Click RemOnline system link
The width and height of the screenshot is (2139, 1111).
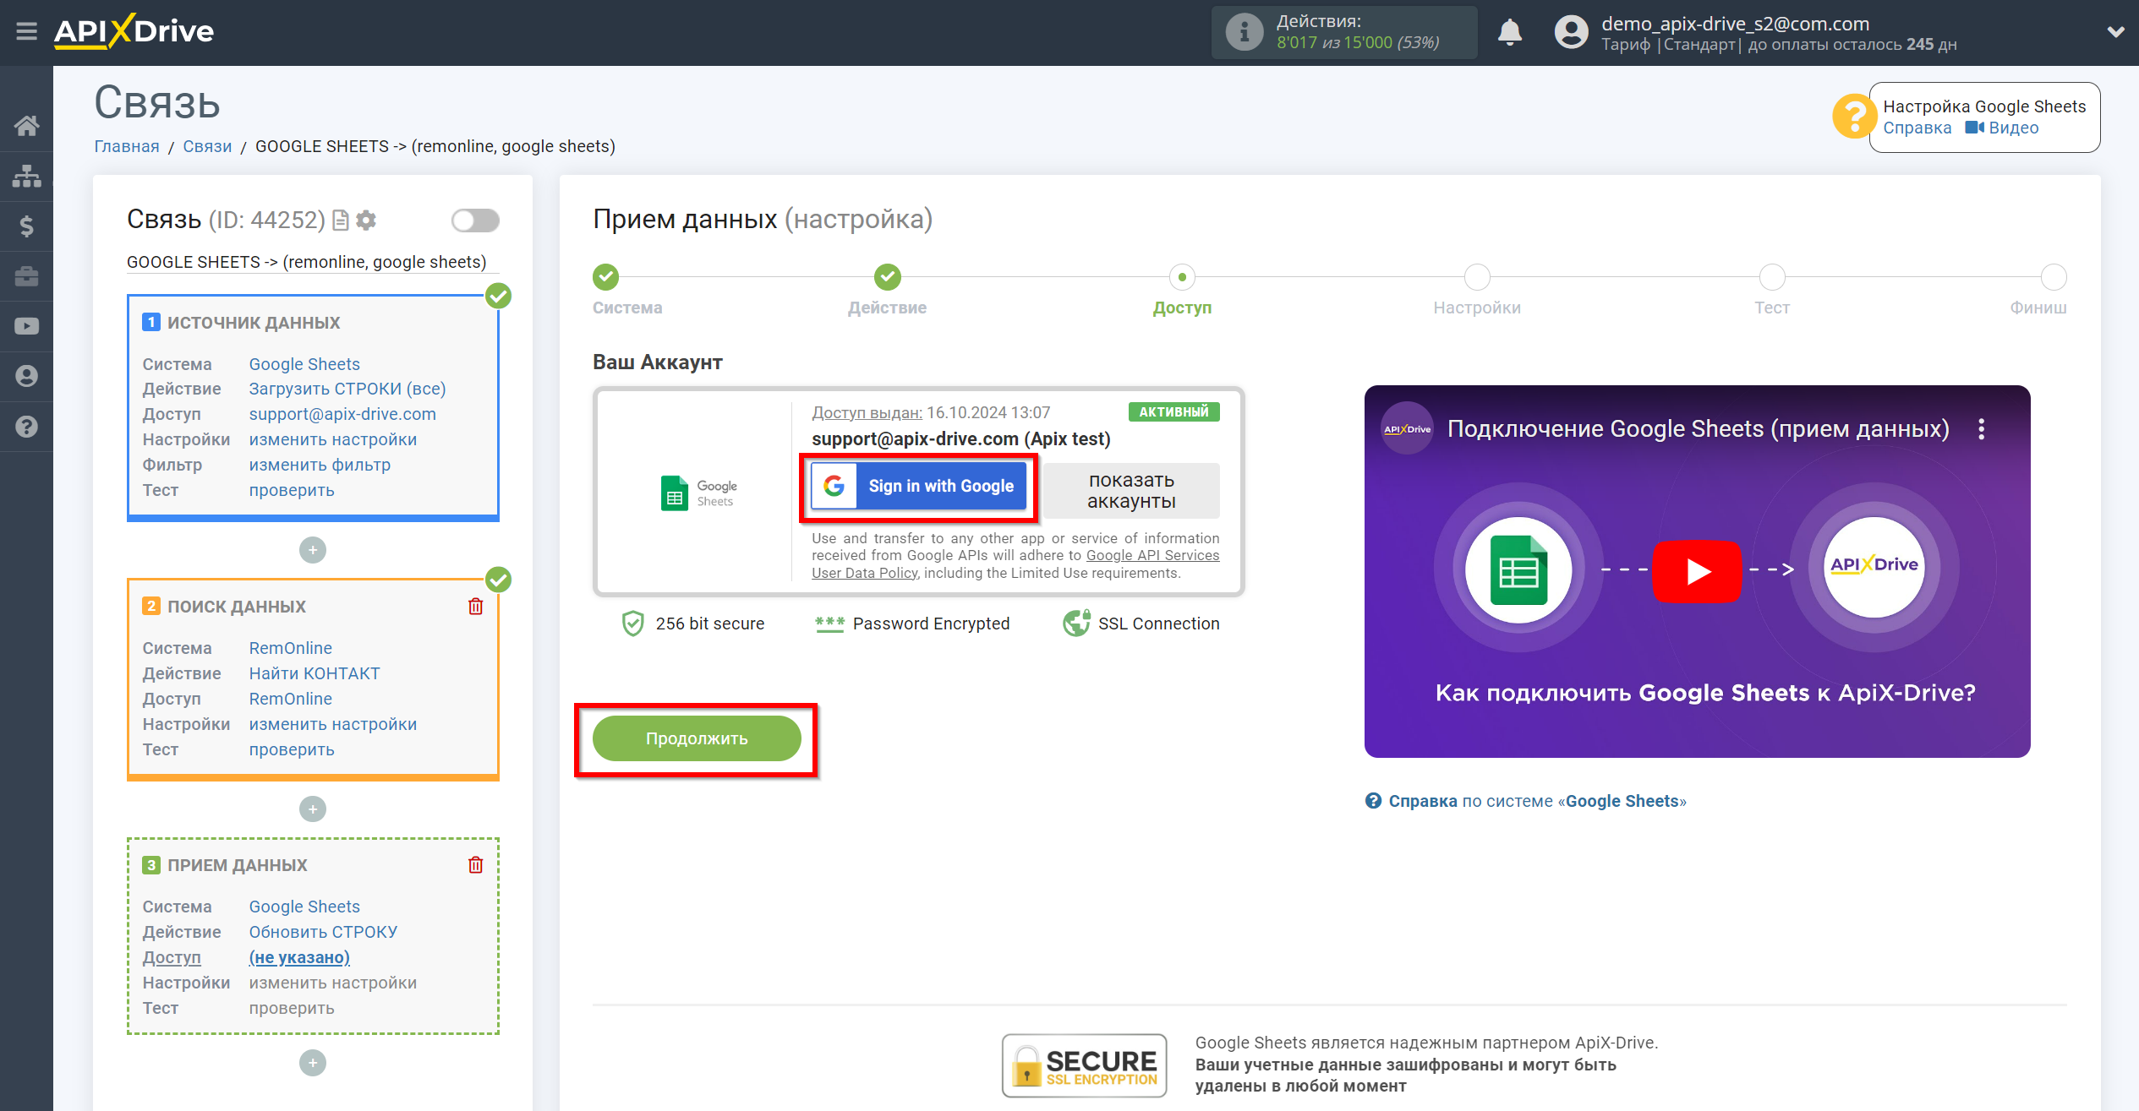pos(290,648)
